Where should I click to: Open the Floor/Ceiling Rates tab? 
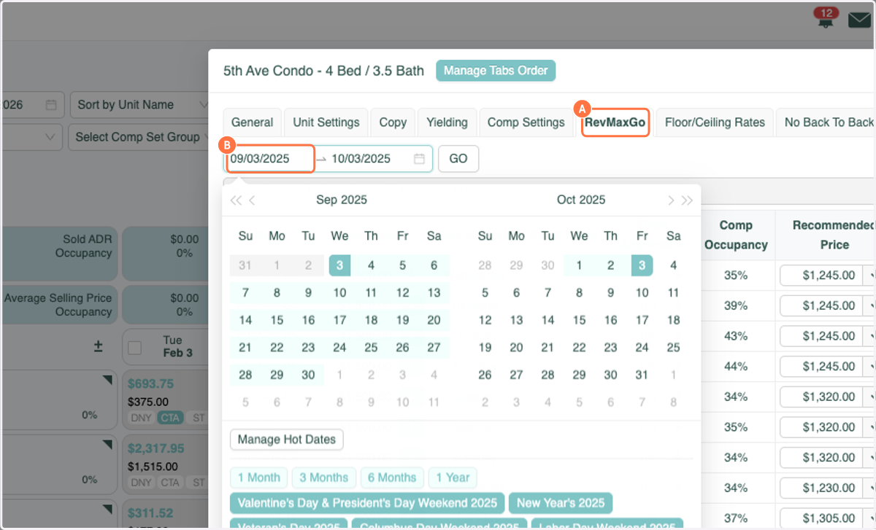click(715, 122)
